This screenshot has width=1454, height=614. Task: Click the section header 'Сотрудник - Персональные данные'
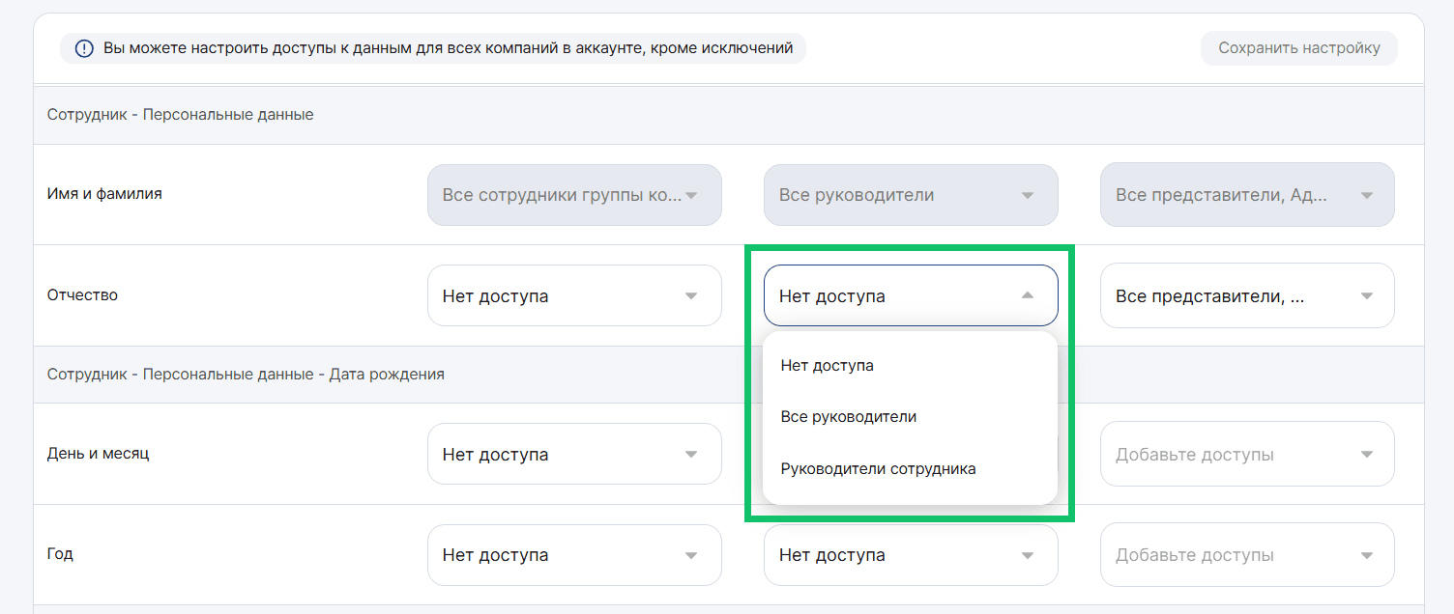point(178,114)
